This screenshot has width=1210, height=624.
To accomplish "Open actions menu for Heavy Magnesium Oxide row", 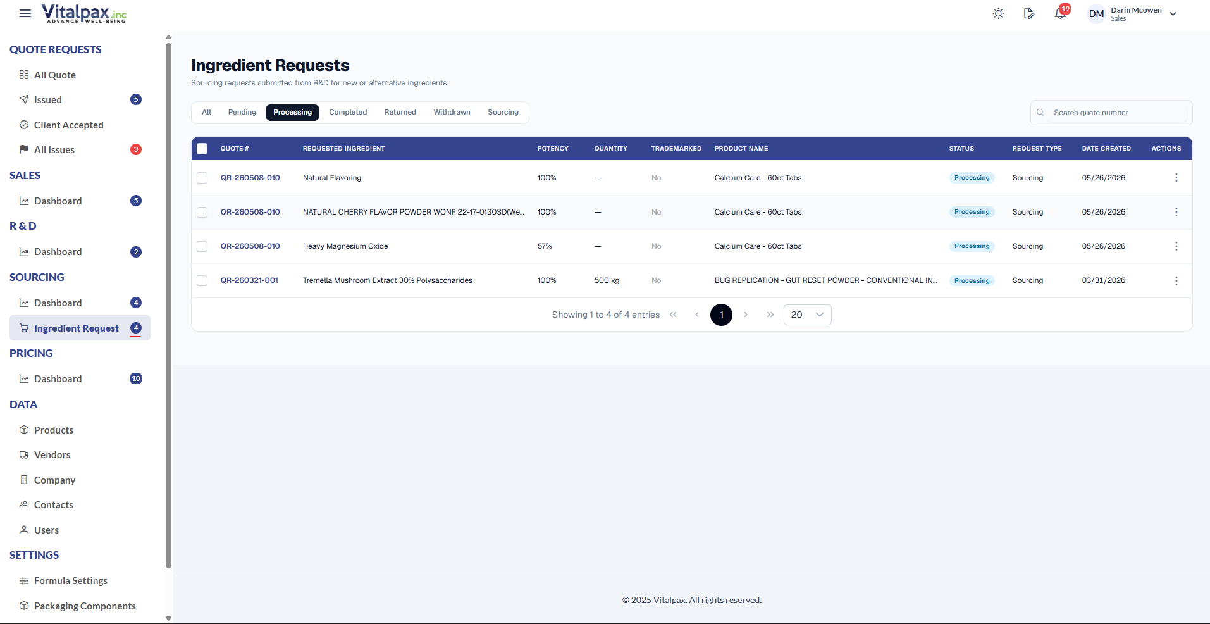I will tap(1176, 246).
